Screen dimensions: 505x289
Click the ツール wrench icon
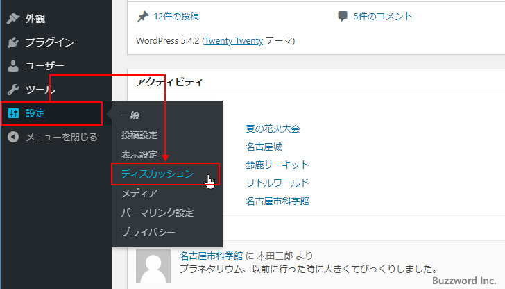pos(13,90)
